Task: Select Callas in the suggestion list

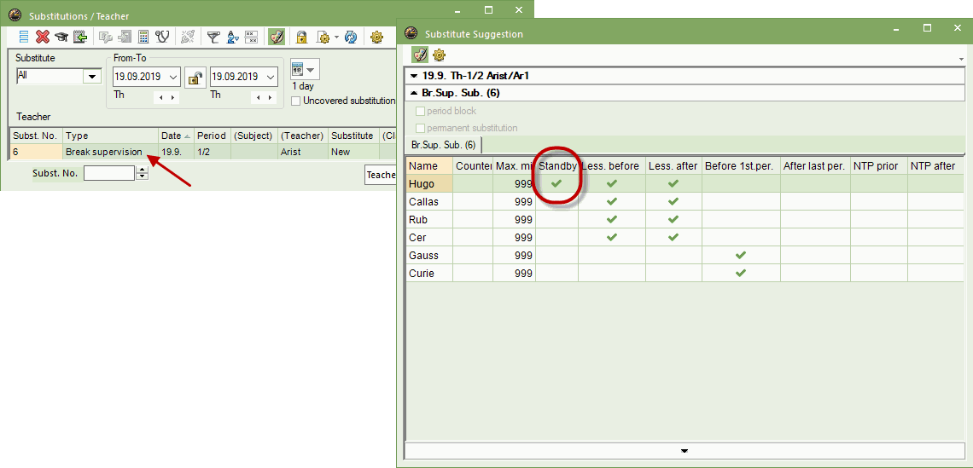Action: pos(429,201)
